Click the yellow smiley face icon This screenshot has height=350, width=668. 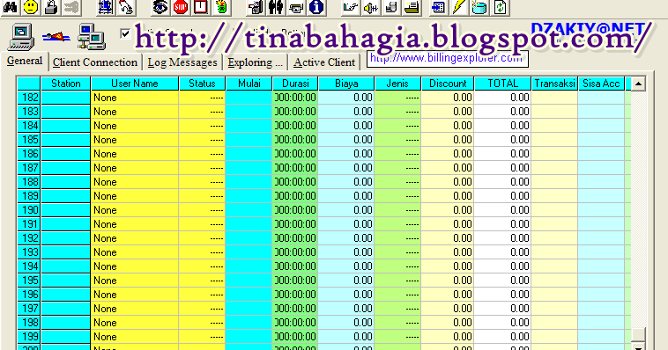click(30, 7)
